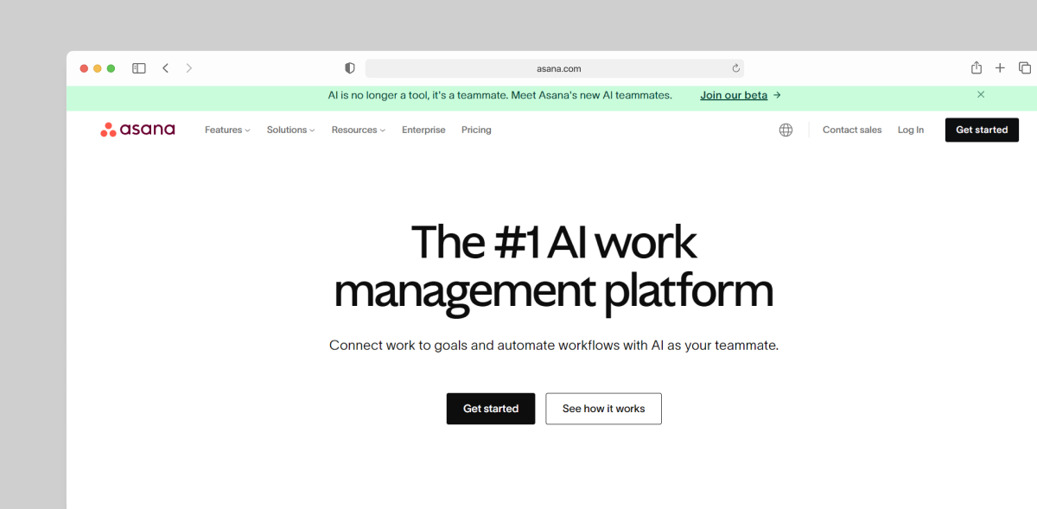Reload the page in address bar

[x=735, y=68]
